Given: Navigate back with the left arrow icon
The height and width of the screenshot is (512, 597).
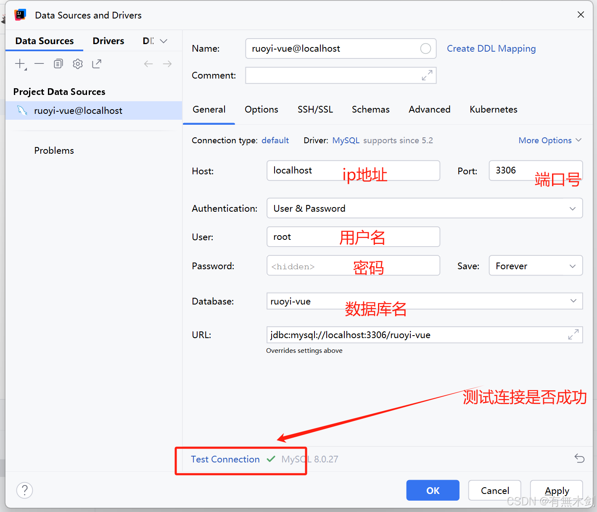Looking at the screenshot, I should tap(148, 64).
